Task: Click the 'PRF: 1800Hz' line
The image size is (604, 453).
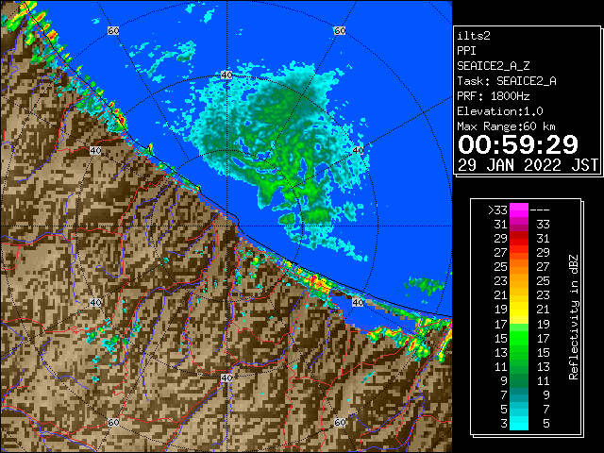Action: [494, 96]
